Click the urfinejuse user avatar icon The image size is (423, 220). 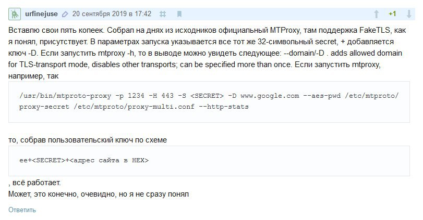pos(15,14)
